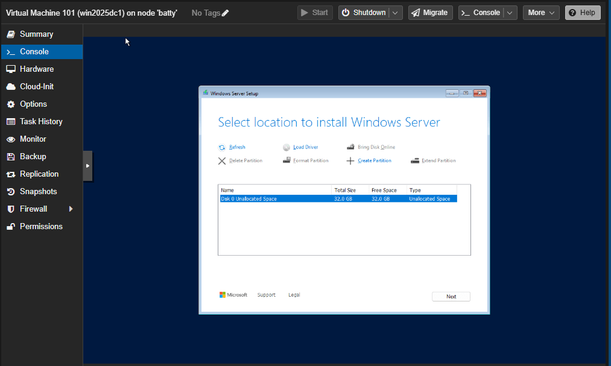This screenshot has height=366, width=611.
Task: Expand the Console dropdown arrow in toolbar
Action: [510, 13]
